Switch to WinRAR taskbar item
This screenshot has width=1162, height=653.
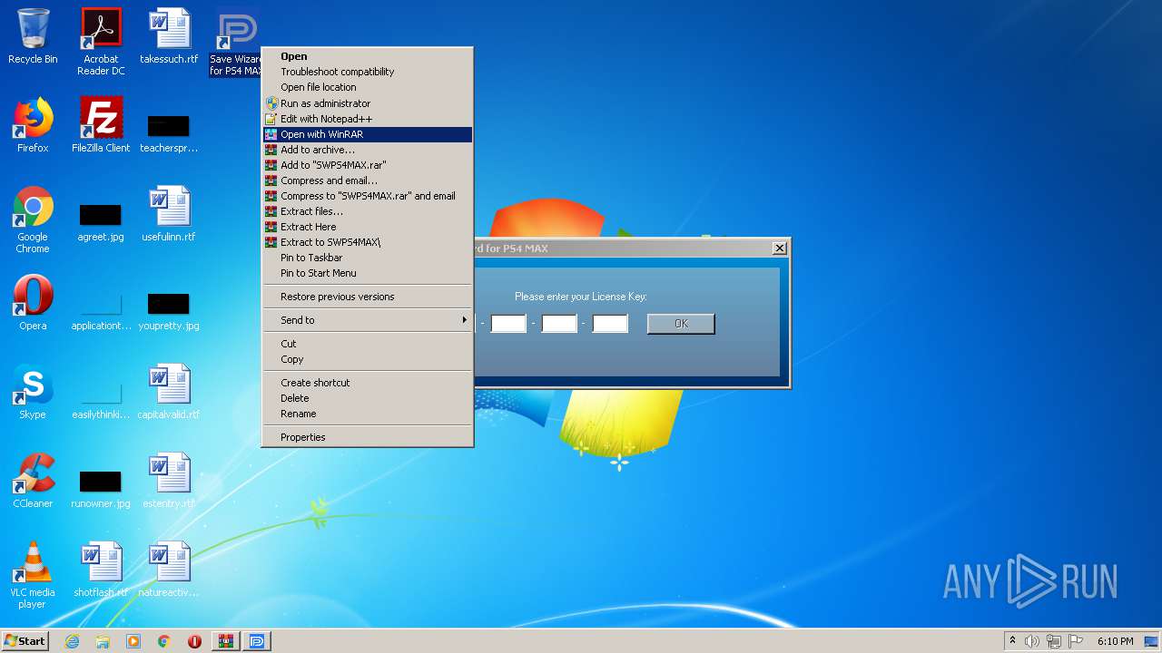225,641
